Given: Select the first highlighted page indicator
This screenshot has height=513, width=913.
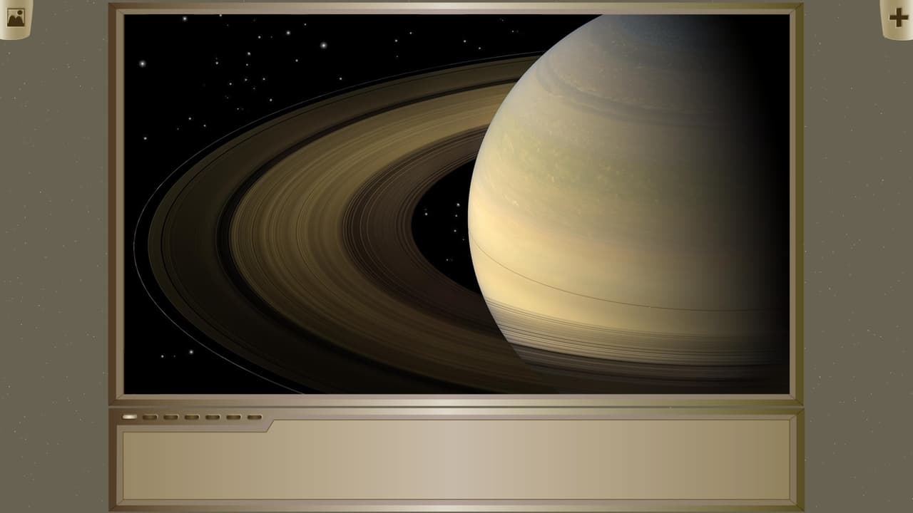Looking at the screenshot, I should click(129, 417).
